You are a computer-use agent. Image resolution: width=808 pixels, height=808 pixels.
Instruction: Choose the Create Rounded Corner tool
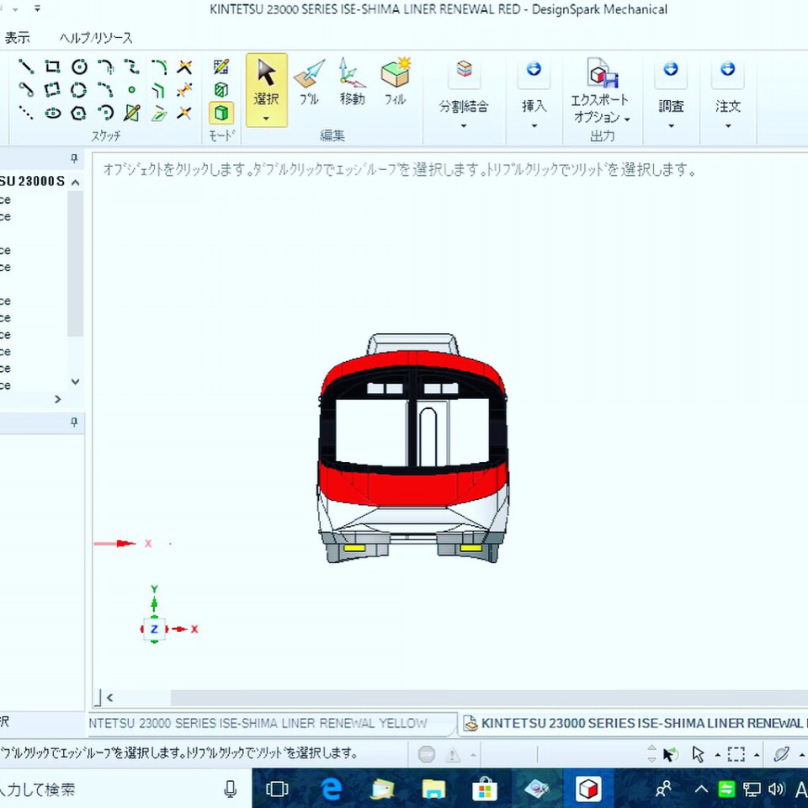tap(159, 66)
